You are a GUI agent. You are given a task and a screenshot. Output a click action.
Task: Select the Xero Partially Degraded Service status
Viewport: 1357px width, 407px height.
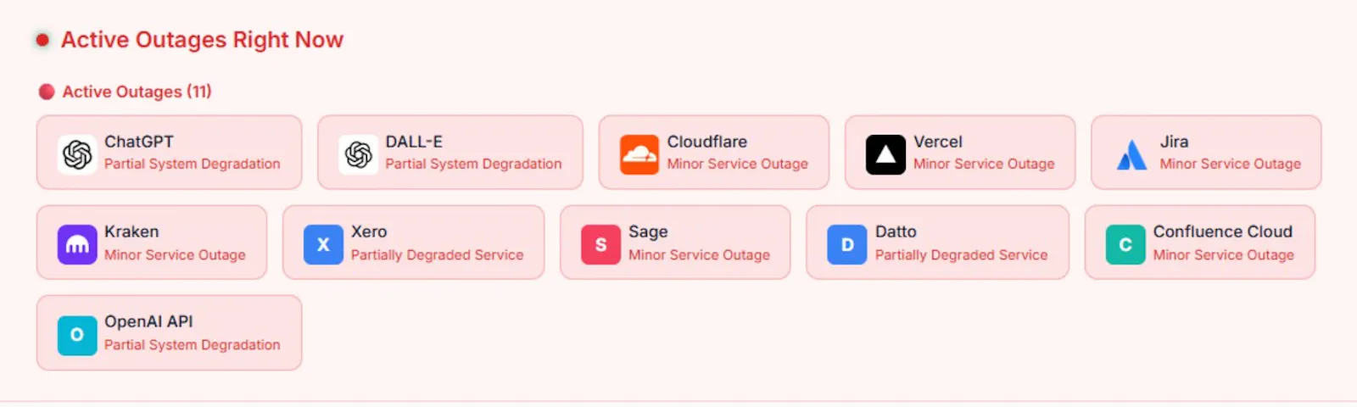(x=438, y=255)
